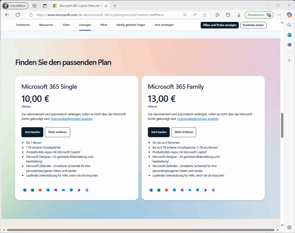Click the OneDrive cloud icon in Single plan
The height and width of the screenshot is (233, 295).
tap(64, 190)
